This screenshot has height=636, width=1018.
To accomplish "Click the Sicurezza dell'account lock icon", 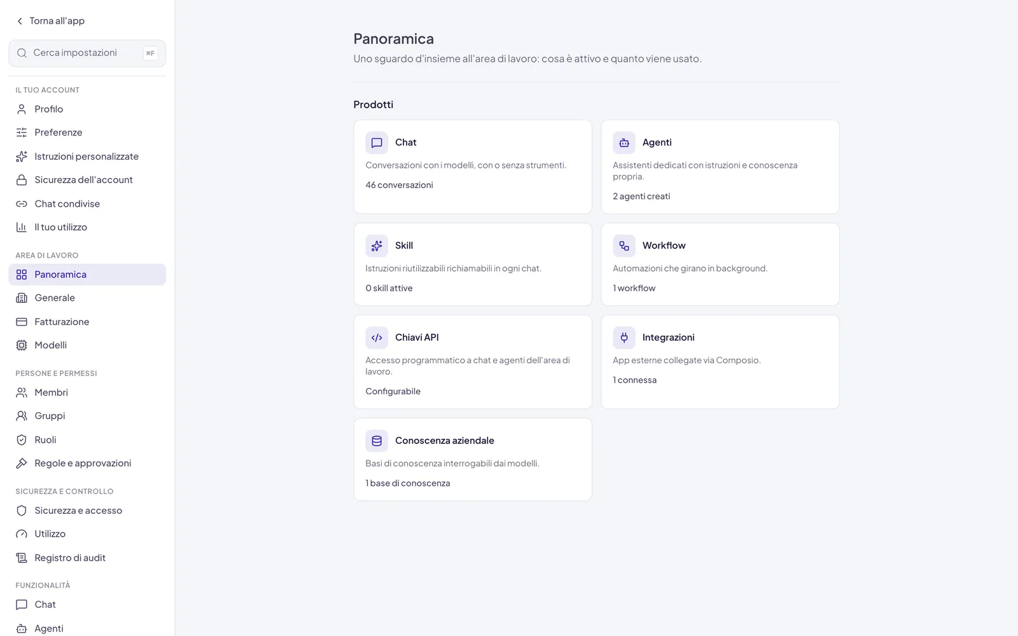I will tap(22, 180).
